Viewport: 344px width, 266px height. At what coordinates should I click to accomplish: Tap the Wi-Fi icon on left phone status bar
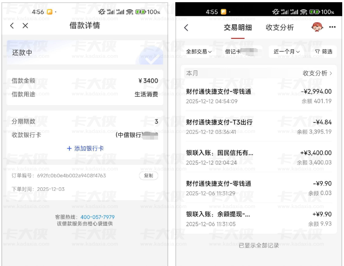pos(130,12)
